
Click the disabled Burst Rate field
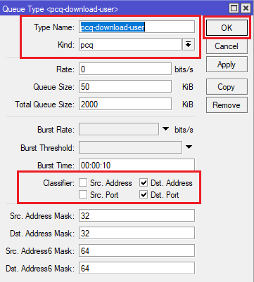click(x=119, y=129)
